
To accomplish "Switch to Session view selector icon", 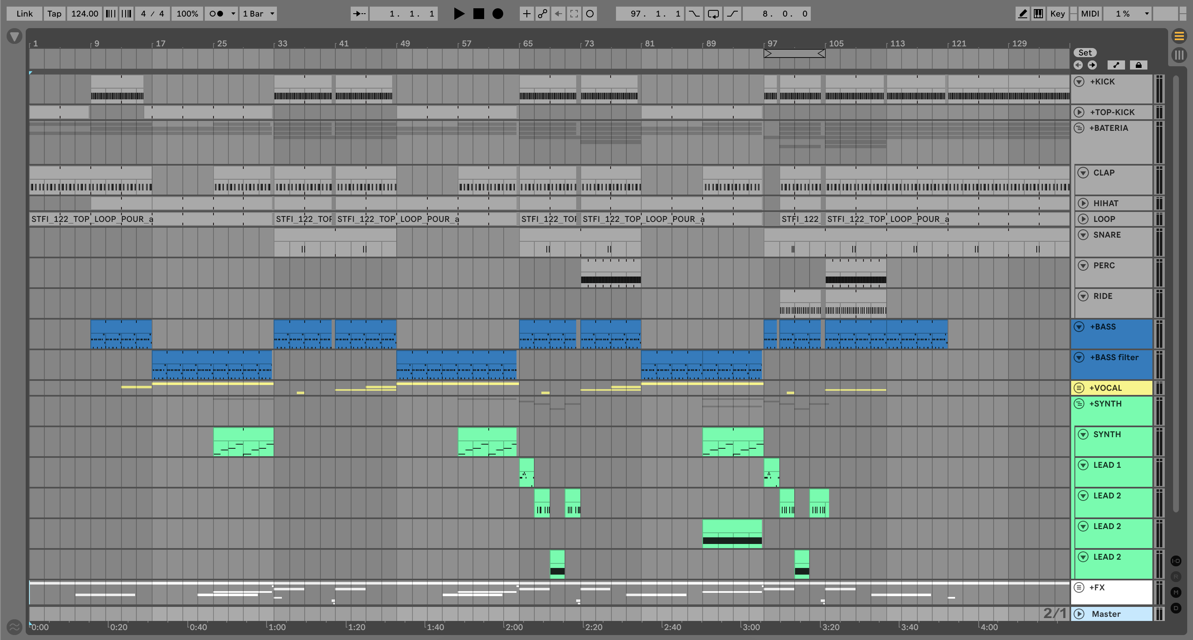I will point(1178,55).
